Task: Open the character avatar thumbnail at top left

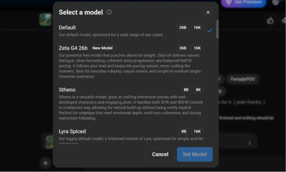Action: pos(45,20)
